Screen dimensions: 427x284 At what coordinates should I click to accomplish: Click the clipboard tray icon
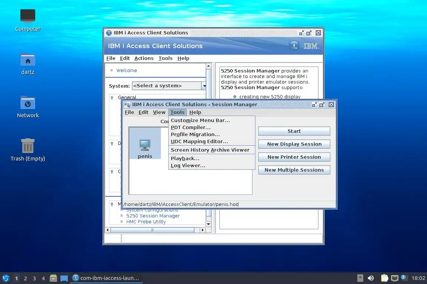click(x=384, y=278)
